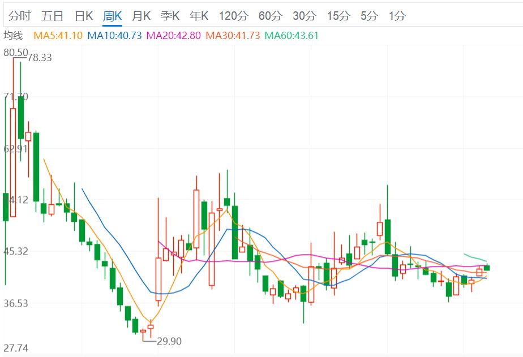Select the 季K quarterly tab
The image size is (523, 357).
pyautogui.click(x=170, y=16)
